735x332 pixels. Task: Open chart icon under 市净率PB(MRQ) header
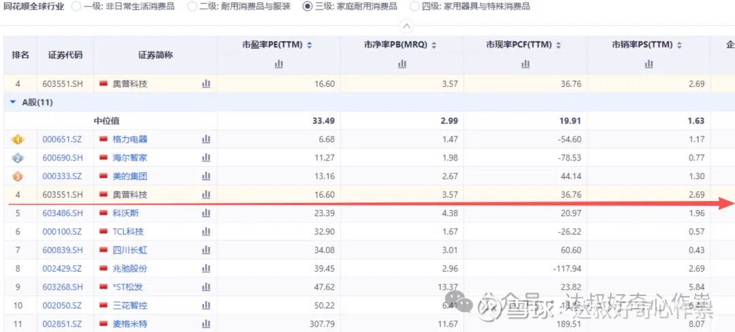pyautogui.click(x=402, y=64)
